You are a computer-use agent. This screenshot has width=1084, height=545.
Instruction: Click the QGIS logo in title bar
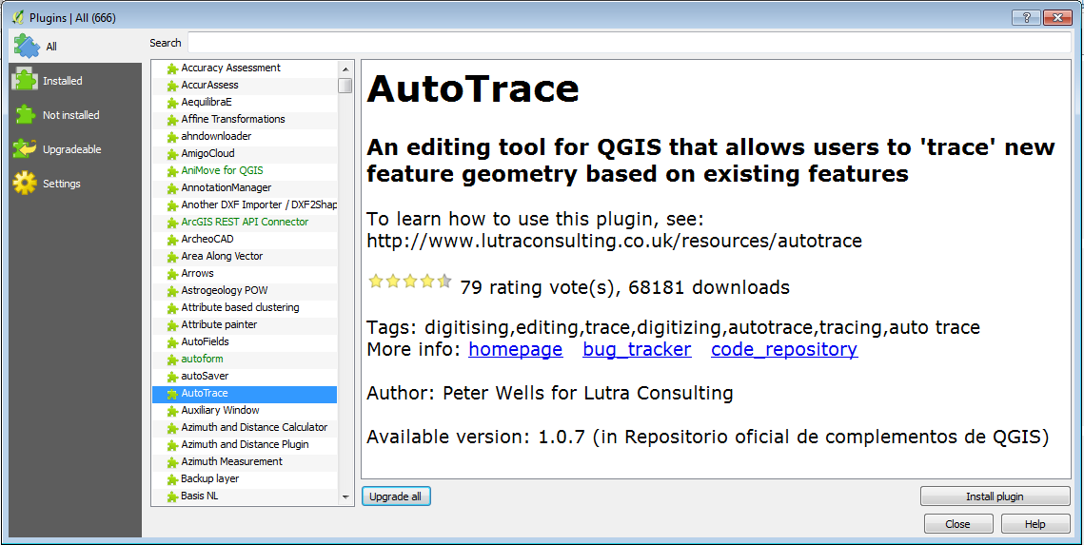19,17
